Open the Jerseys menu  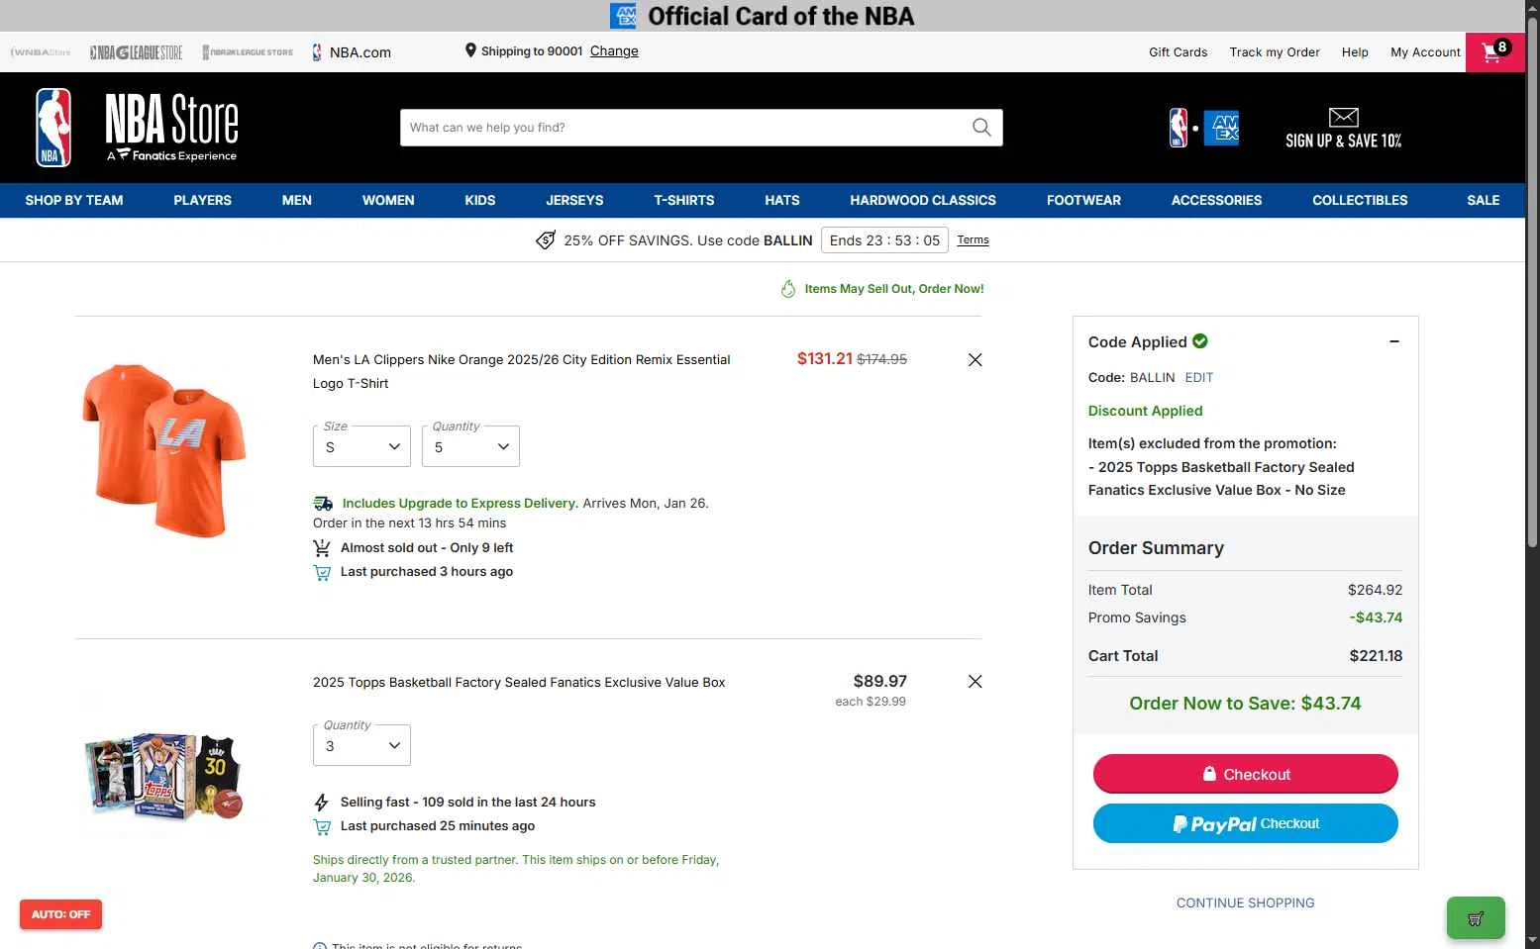[x=574, y=200]
